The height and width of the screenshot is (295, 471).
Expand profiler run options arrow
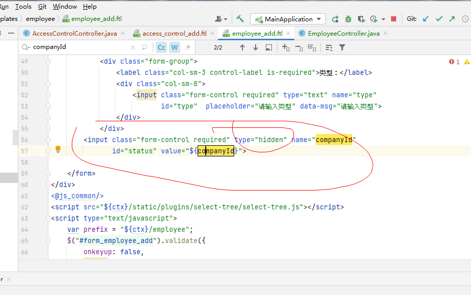click(x=383, y=19)
